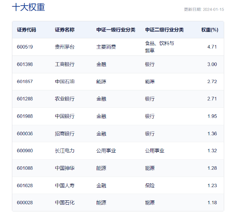Click the 证券代码 column header
234x220 pixels.
click(x=26, y=30)
